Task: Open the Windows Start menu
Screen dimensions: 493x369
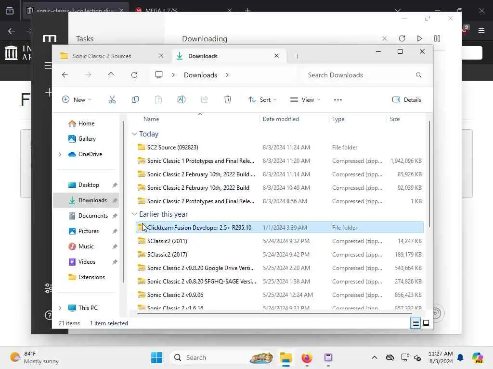Action: pos(156,357)
